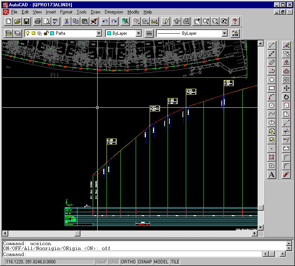Click the Match Properties brush icon
The height and width of the screenshot is (266, 295).
tap(94, 21)
